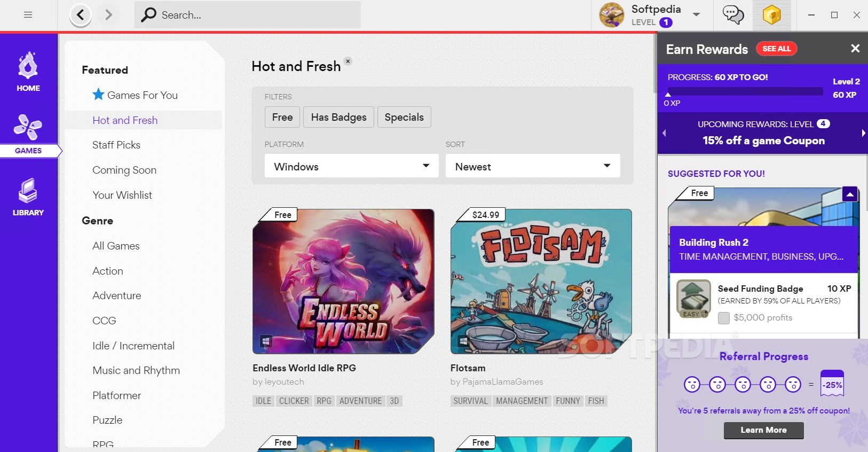Open Coming Soon list
The width and height of the screenshot is (868, 452).
click(124, 170)
